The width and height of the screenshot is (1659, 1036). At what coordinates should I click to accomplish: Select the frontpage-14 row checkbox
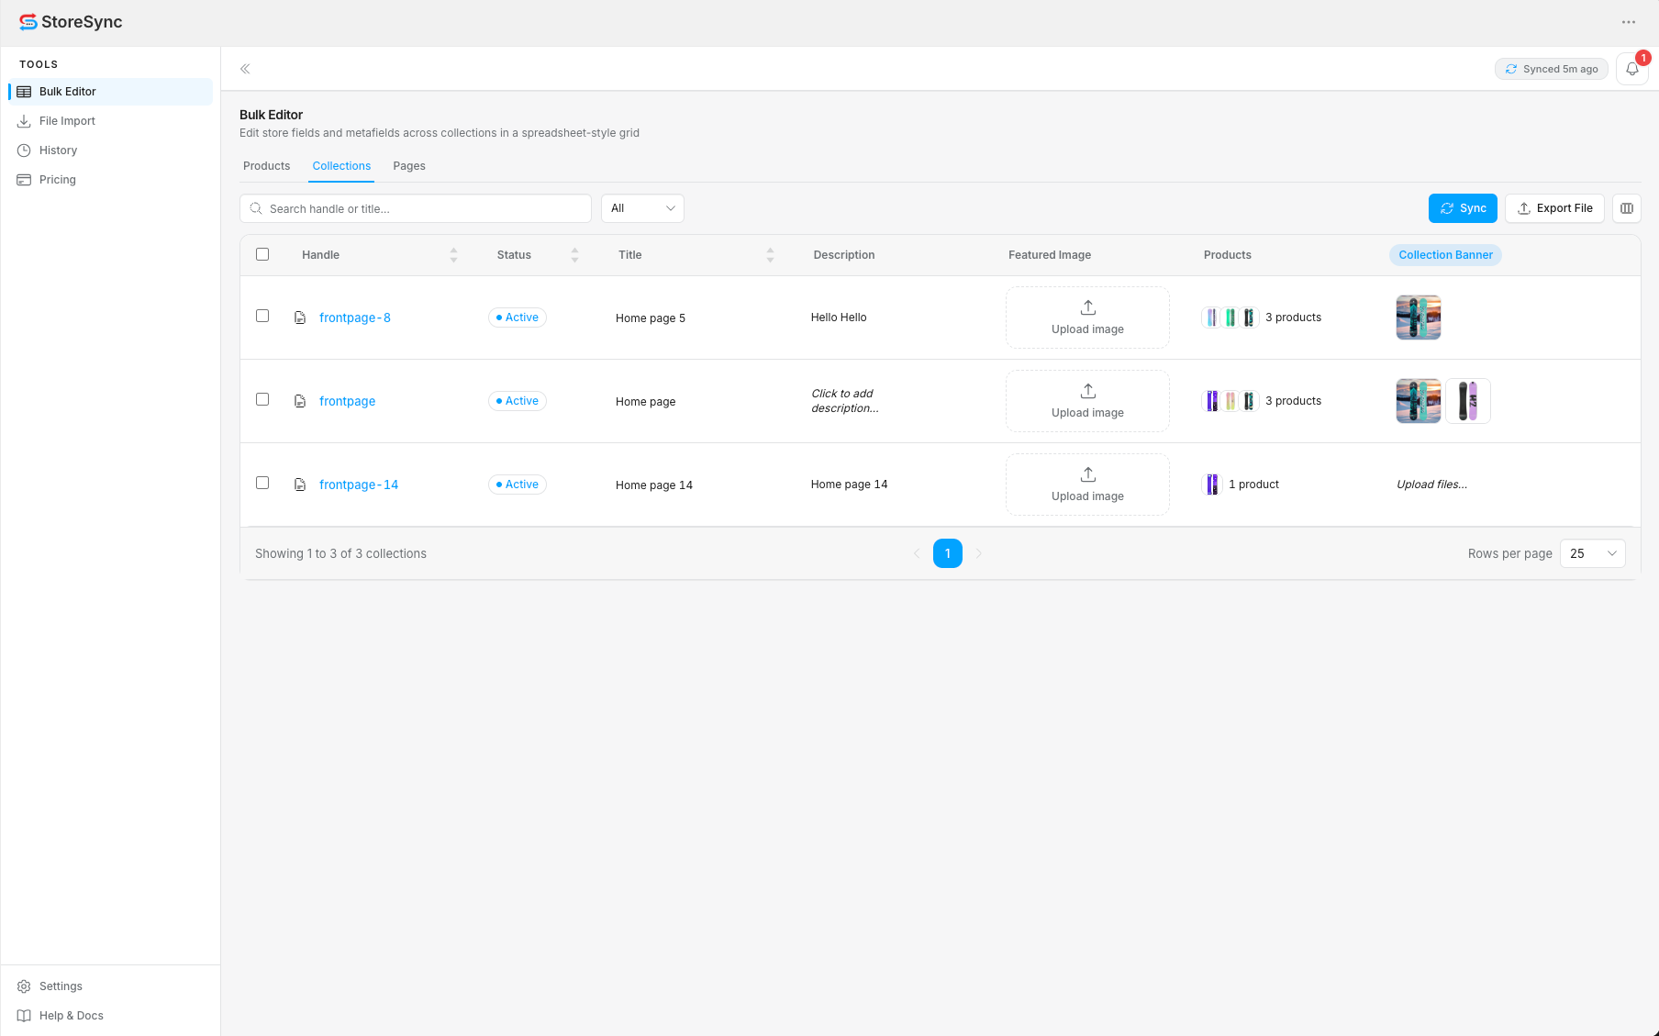click(262, 483)
